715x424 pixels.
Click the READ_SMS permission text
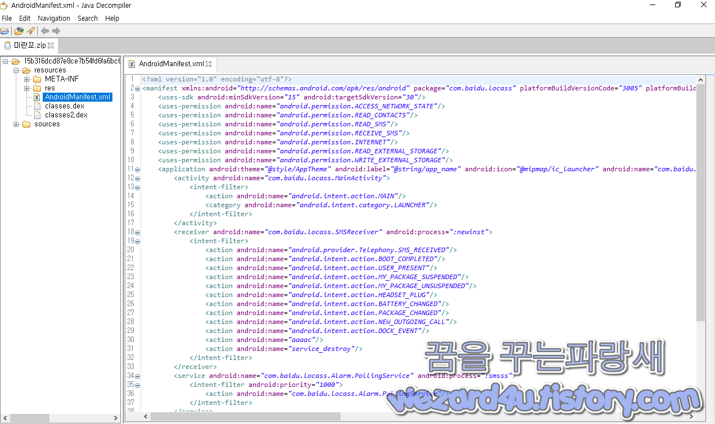coord(335,124)
